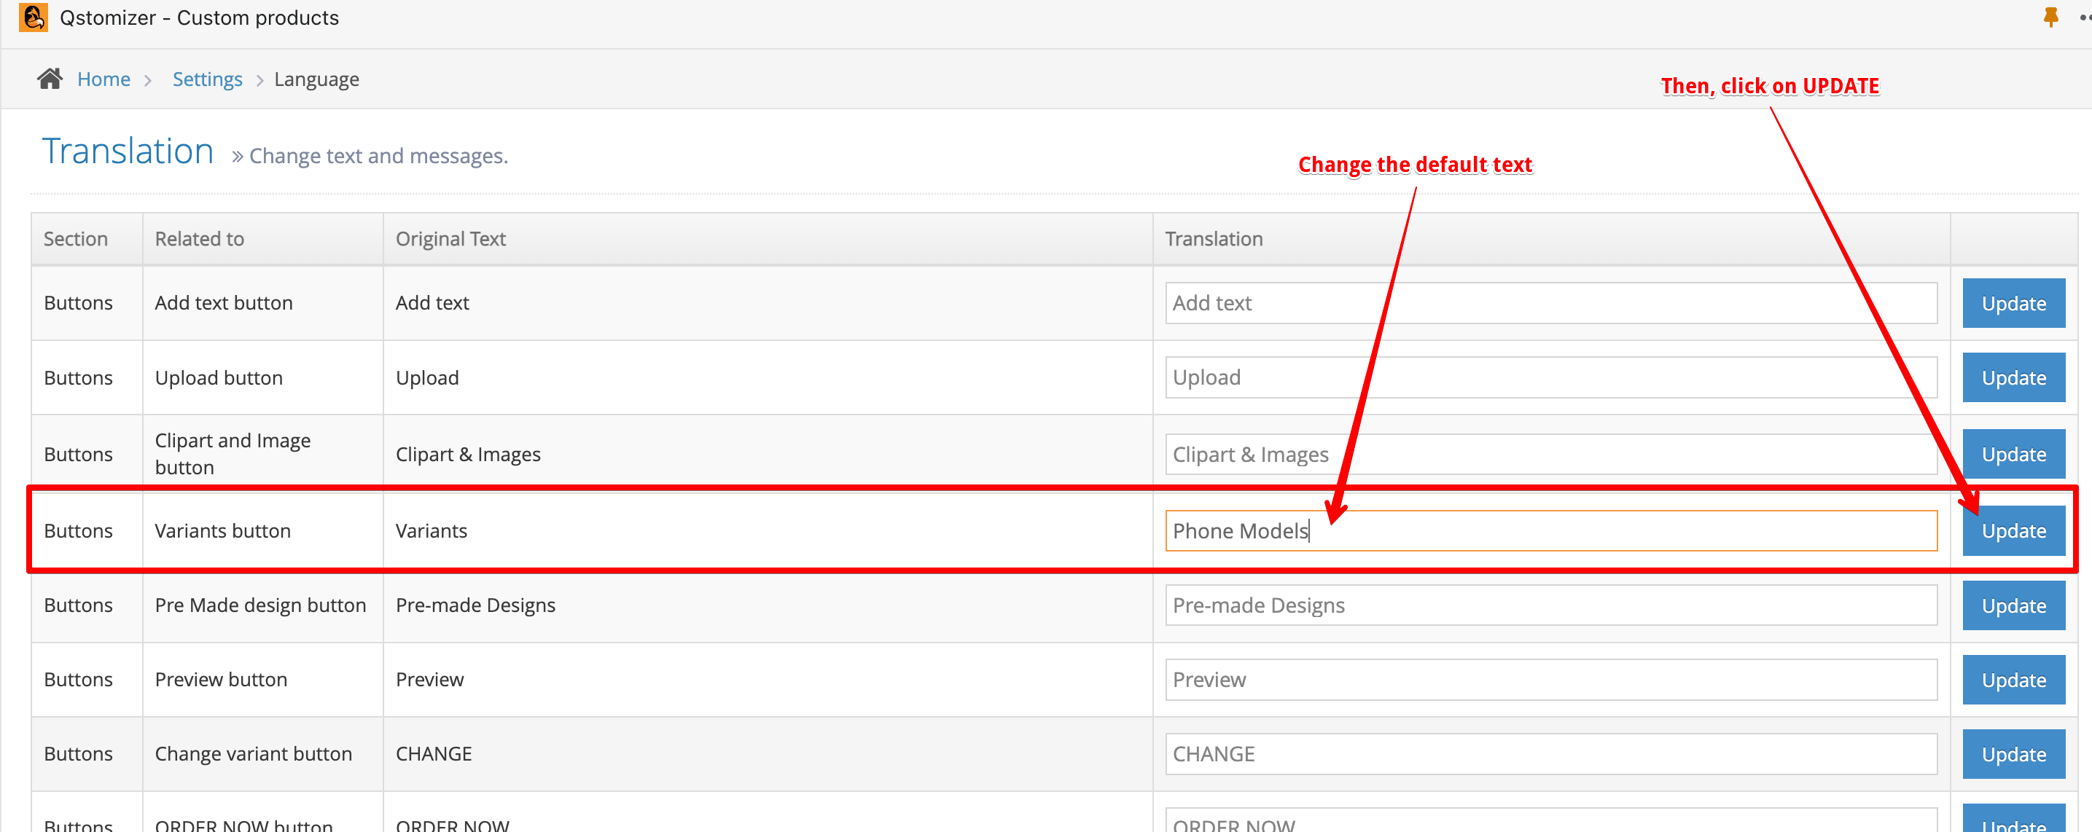
Task: Click Update for Pre Made design row
Action: pos(2013,605)
